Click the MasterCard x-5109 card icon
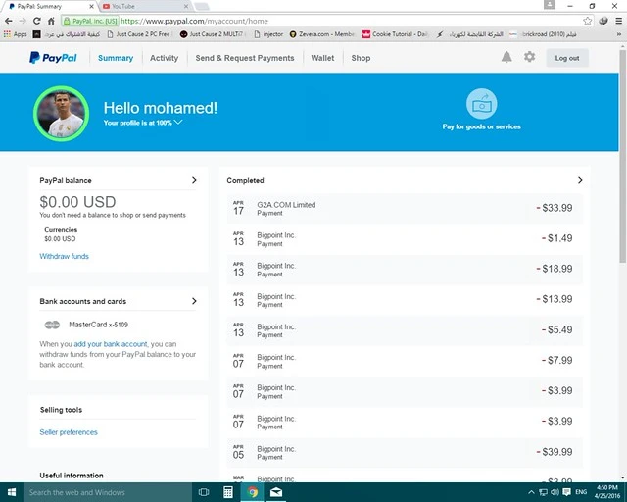This screenshot has width=627, height=502. 52,325
